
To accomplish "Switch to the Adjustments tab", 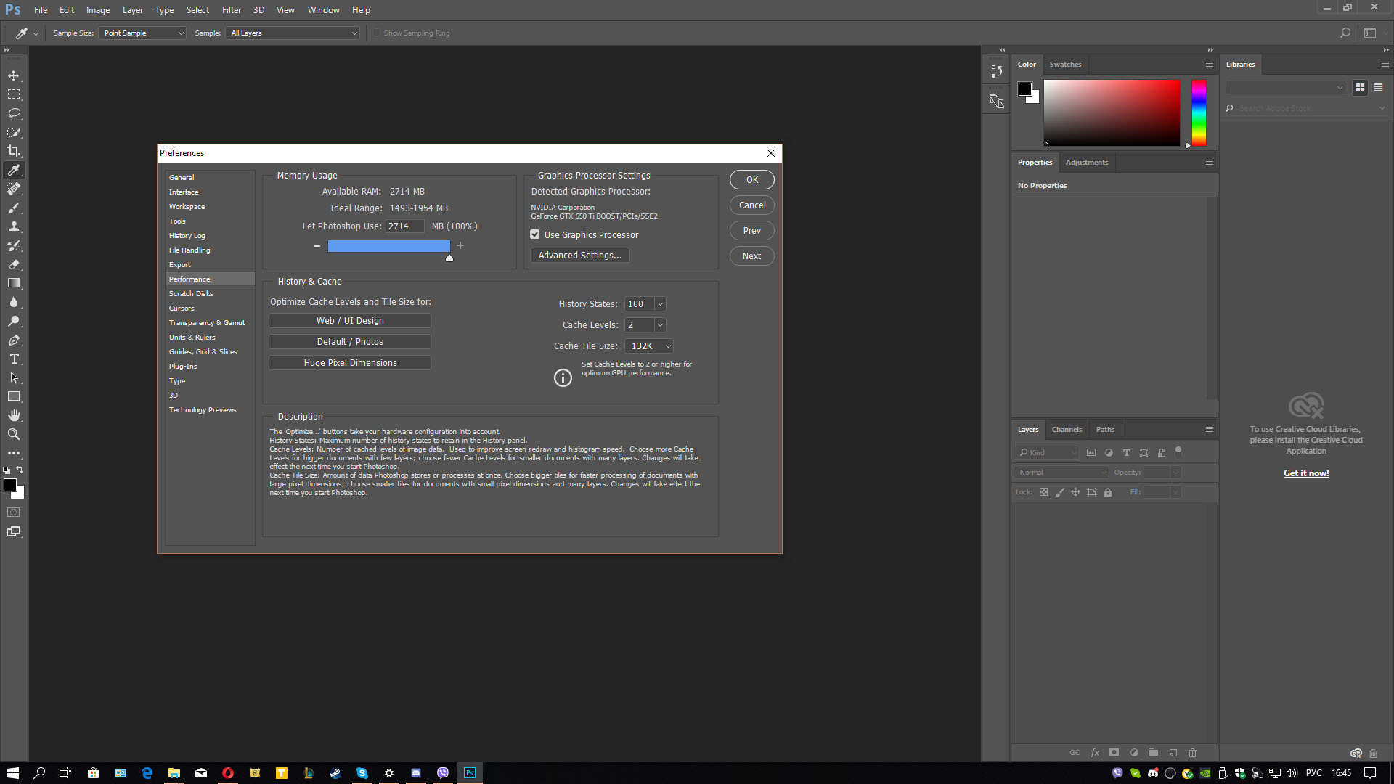I will (1087, 162).
